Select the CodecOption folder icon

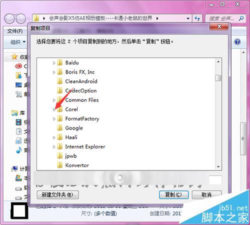tap(60, 90)
